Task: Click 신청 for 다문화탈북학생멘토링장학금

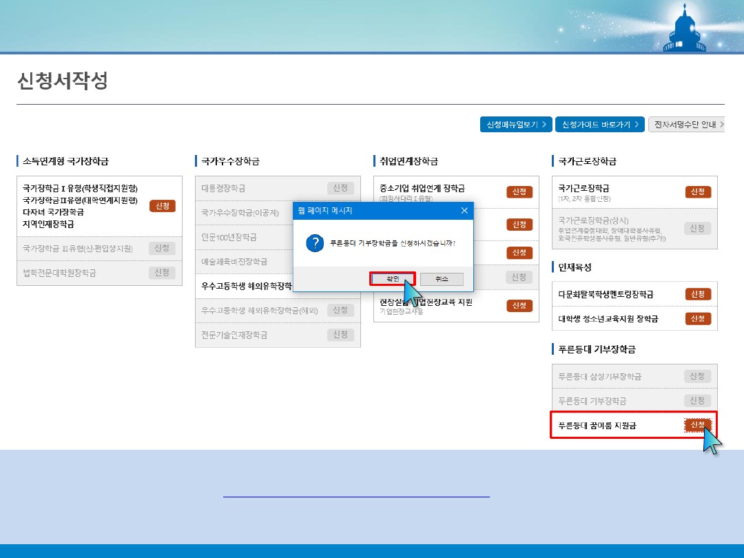Action: pyautogui.click(x=698, y=294)
